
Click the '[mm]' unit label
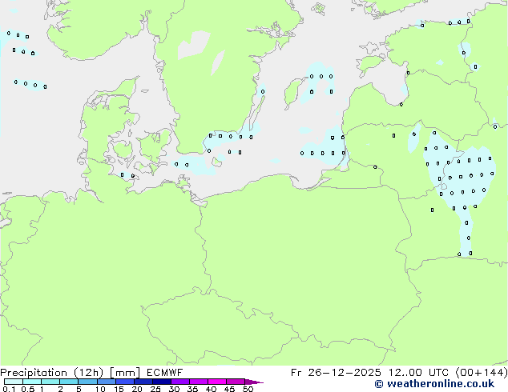click(125, 373)
